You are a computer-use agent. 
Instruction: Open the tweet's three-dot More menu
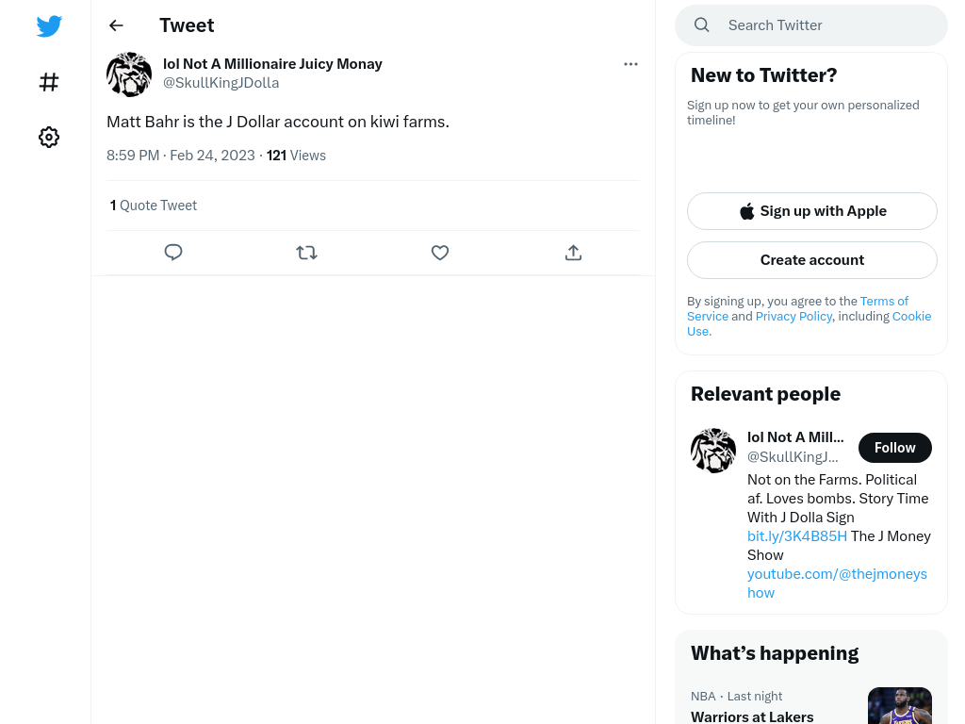coord(630,64)
